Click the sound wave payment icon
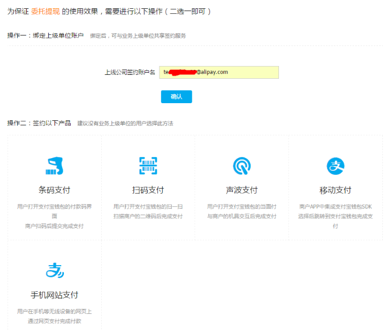The height and width of the screenshot is (330, 389). click(x=242, y=166)
